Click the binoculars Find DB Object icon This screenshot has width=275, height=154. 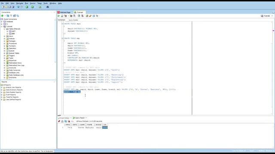(x=48, y=7)
